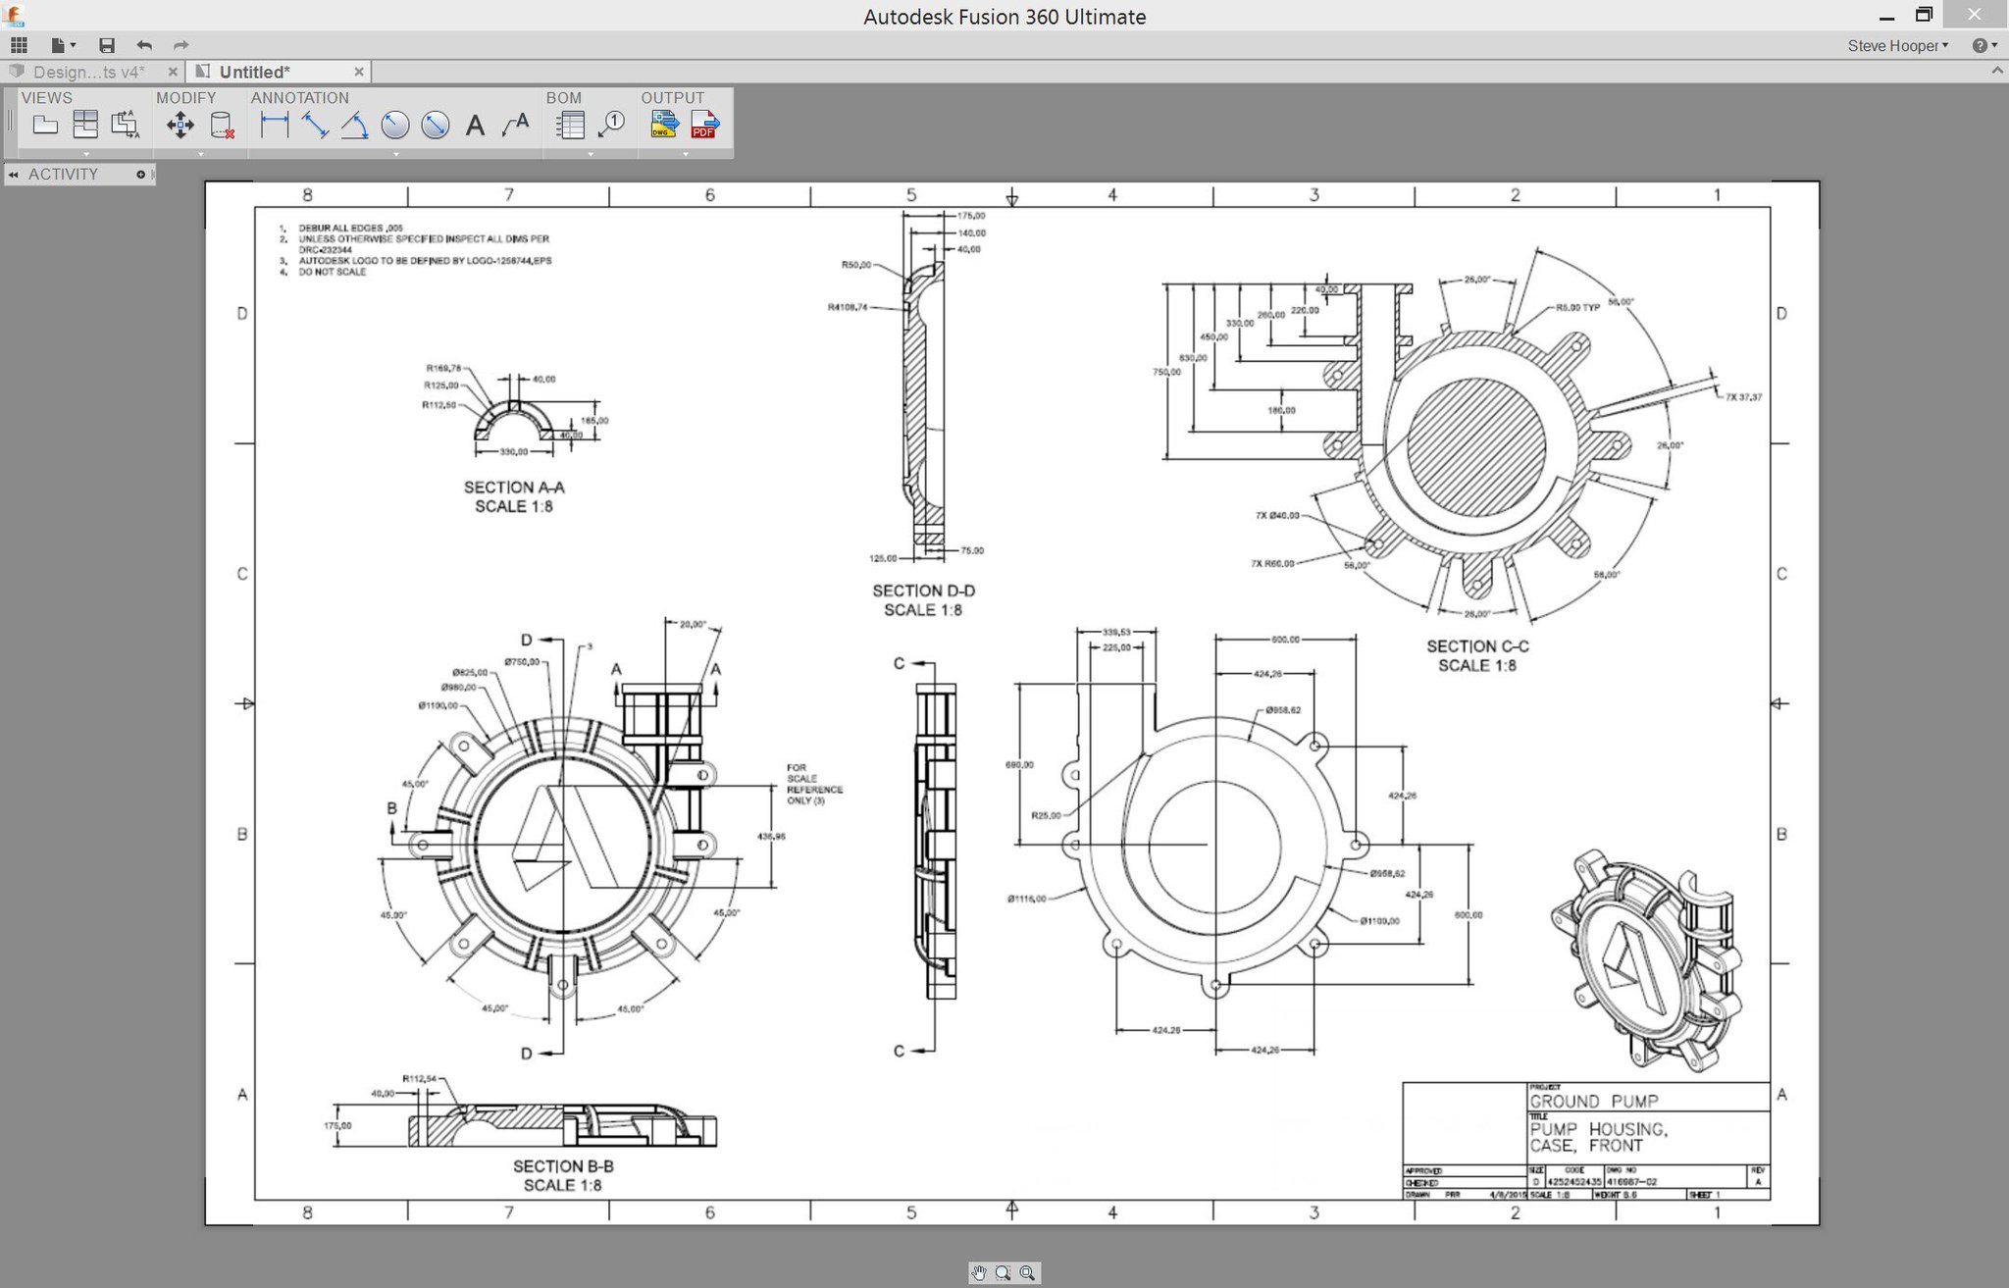Image resolution: width=2009 pixels, height=1288 pixels.
Task: Collapse the ACTIVITY panel
Action: click(x=14, y=175)
